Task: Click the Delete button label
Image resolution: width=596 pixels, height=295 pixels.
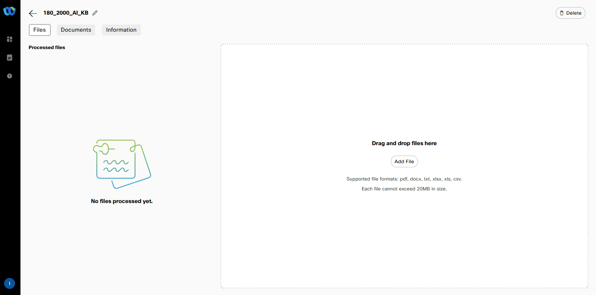Action: point(573,13)
